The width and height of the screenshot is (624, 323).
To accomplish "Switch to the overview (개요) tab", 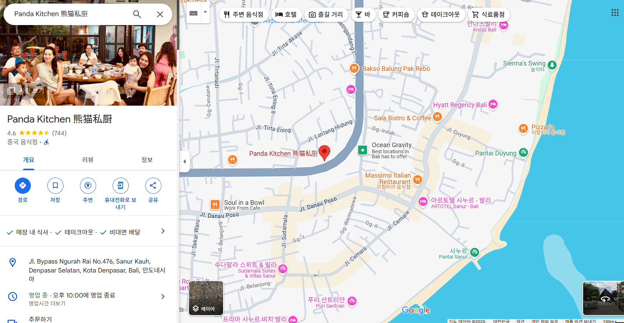I will 29,160.
